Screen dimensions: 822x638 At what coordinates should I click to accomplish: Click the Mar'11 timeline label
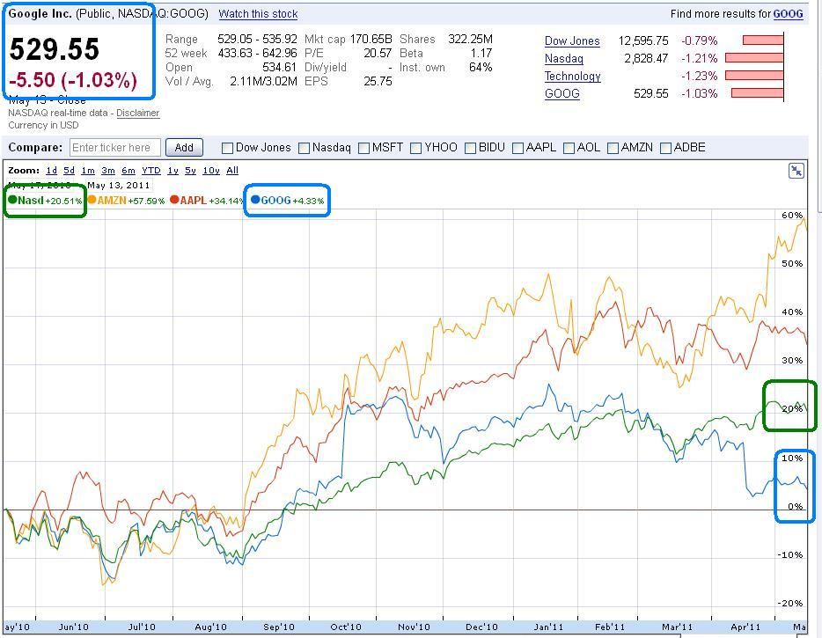(677, 627)
